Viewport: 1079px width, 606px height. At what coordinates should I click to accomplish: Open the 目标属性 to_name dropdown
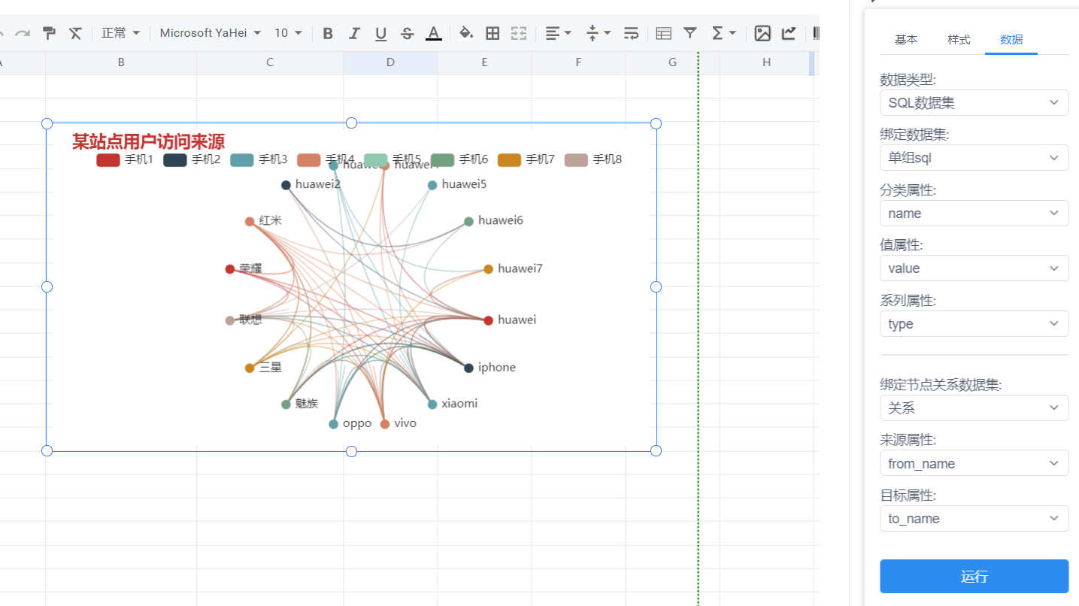coord(974,519)
